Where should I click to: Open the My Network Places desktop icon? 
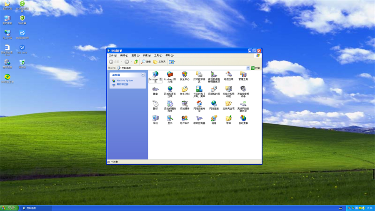click(x=7, y=35)
